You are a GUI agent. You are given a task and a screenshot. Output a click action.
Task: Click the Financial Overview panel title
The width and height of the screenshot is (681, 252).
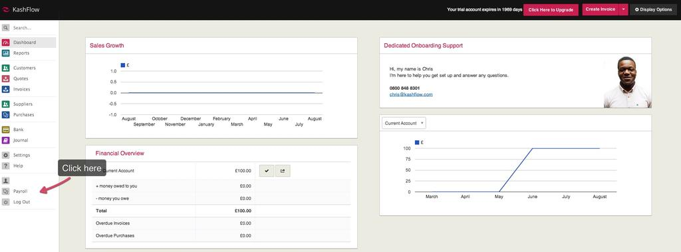pyautogui.click(x=120, y=154)
